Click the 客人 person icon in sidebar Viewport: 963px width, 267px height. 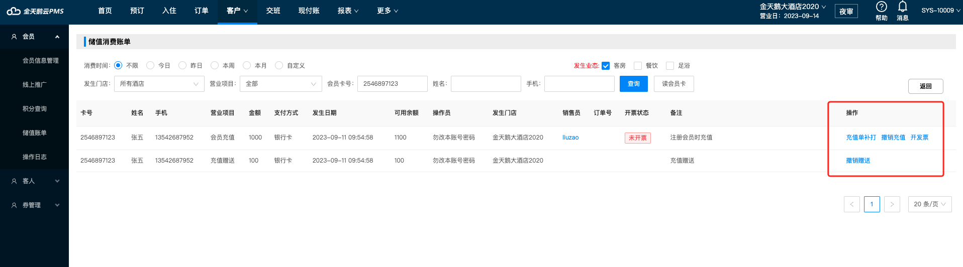14,181
